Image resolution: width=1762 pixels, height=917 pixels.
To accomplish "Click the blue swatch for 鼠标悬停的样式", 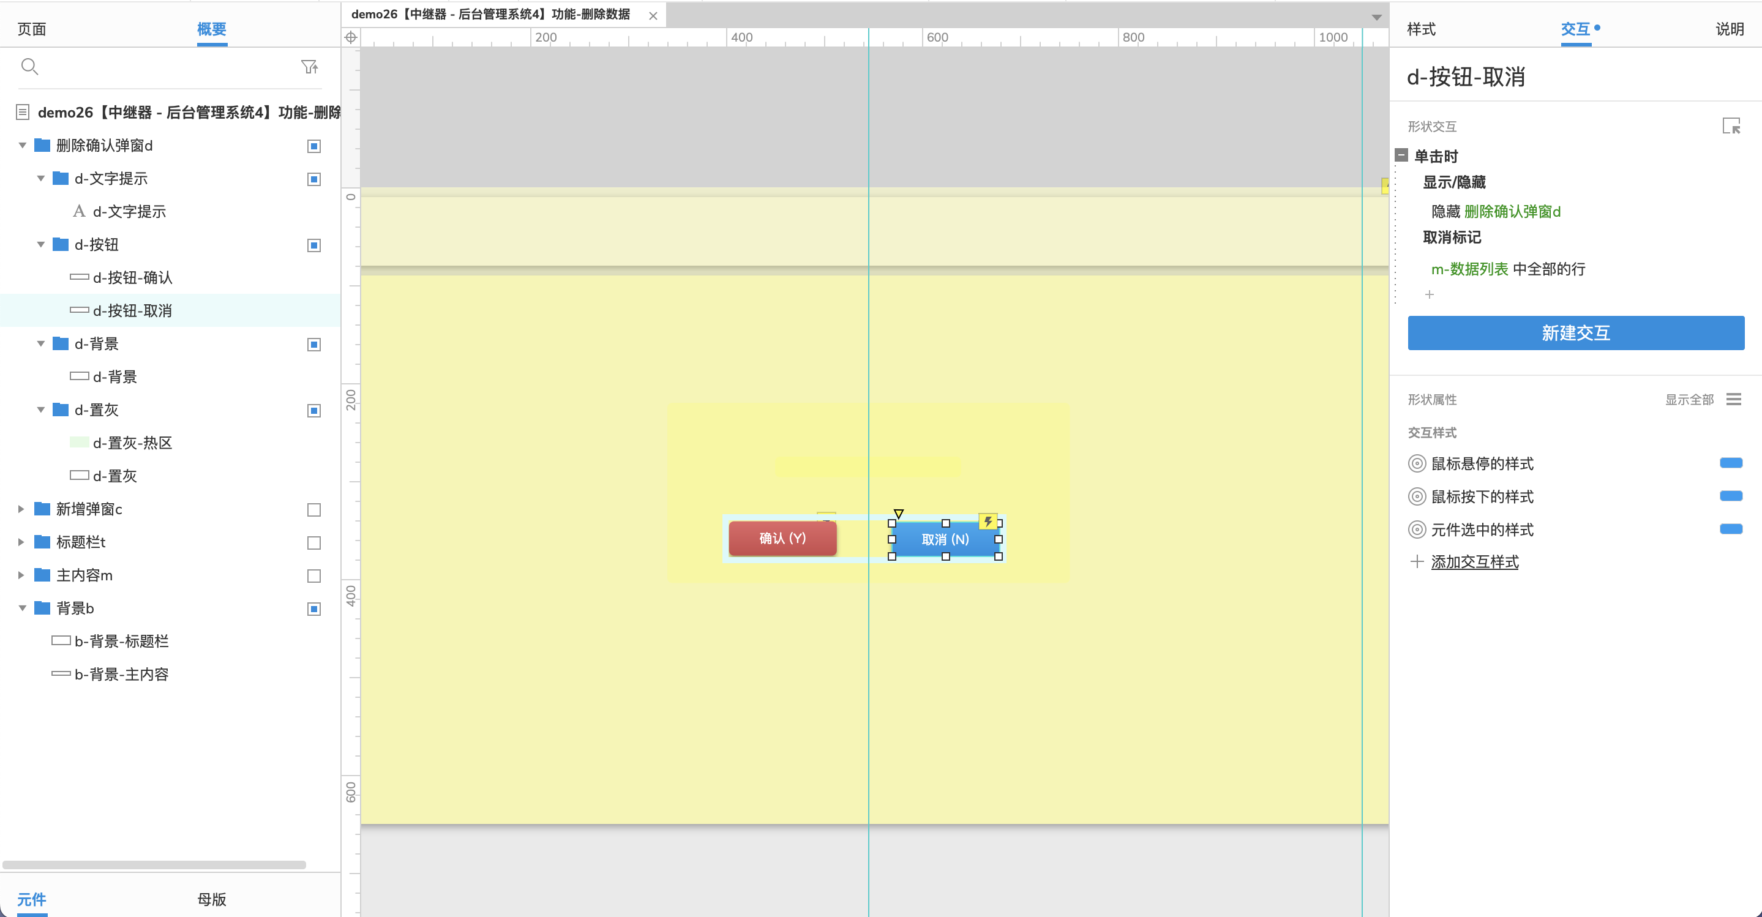I will (1731, 463).
